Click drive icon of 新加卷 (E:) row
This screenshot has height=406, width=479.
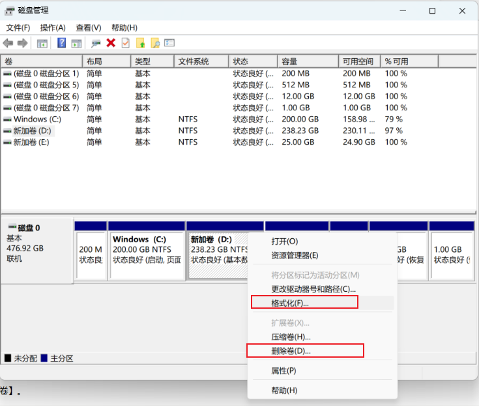(x=7, y=142)
